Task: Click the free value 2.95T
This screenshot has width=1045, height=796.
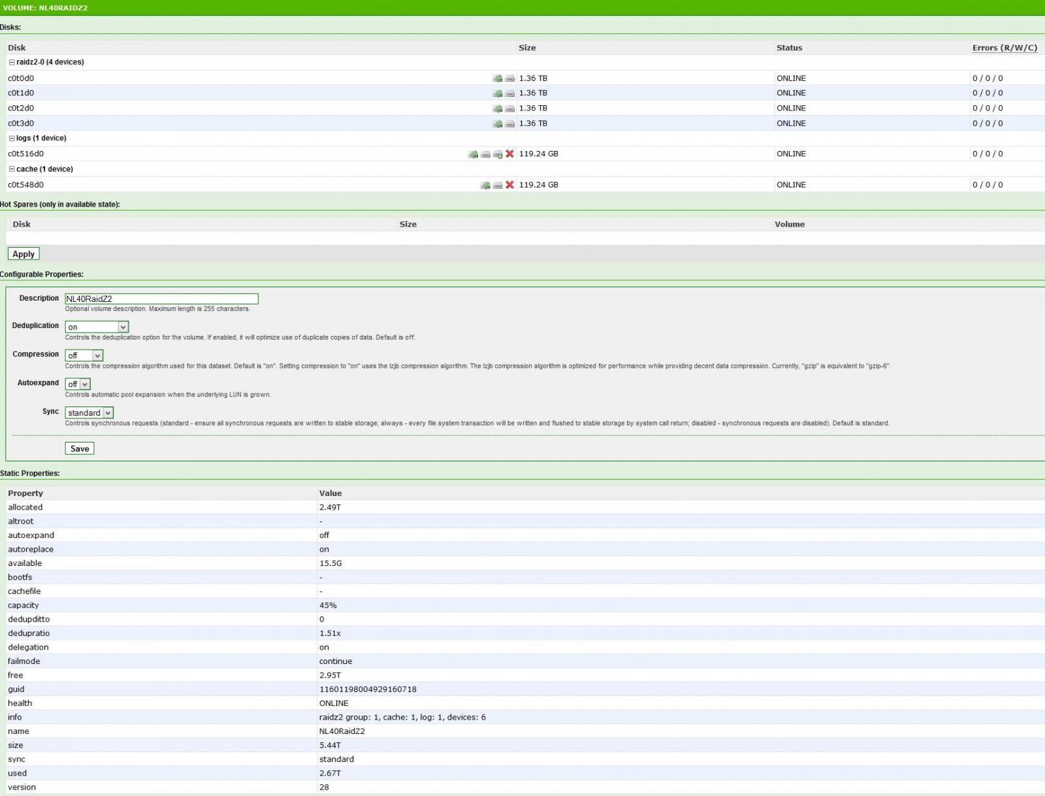Action: pyautogui.click(x=330, y=675)
